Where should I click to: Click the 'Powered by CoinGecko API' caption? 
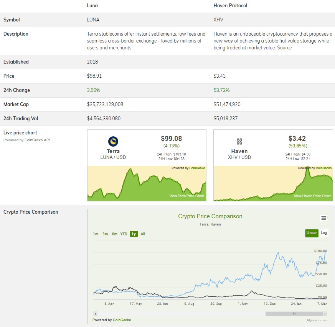click(26, 140)
